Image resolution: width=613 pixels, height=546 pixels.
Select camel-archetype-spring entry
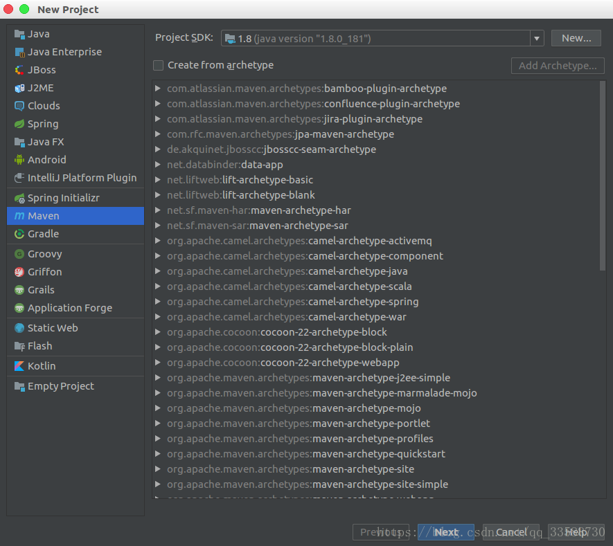tap(292, 302)
